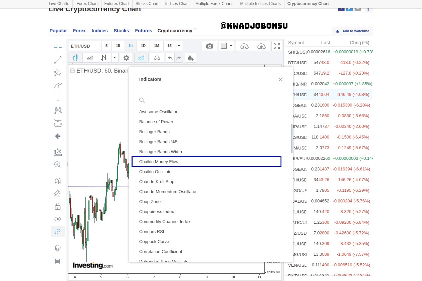
Task: Open the object tree layers icon
Action: point(58,248)
